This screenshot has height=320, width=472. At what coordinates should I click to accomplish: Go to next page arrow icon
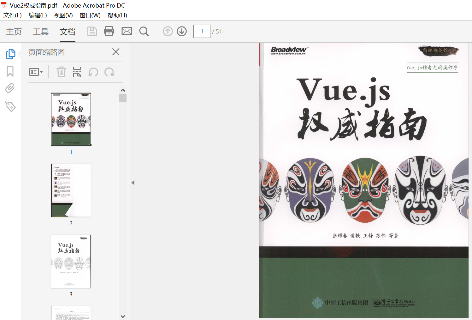click(182, 31)
